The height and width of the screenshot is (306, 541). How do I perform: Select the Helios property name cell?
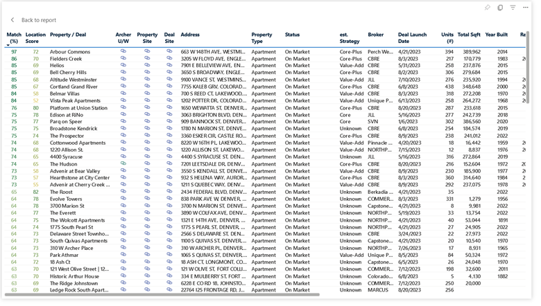click(57, 65)
